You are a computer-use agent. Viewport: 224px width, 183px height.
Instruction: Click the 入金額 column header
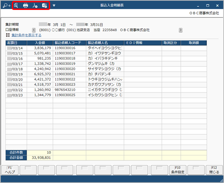tap(40, 43)
